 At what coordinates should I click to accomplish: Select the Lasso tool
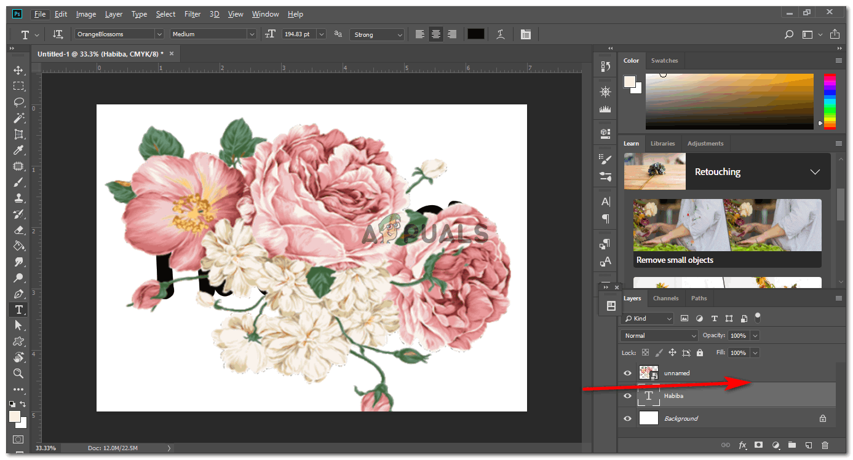click(x=18, y=102)
